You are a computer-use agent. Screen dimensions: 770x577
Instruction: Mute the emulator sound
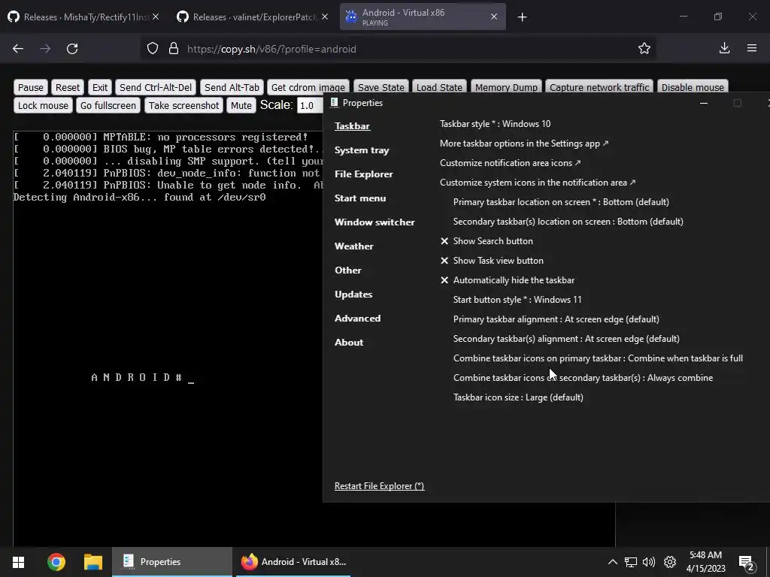click(x=241, y=105)
